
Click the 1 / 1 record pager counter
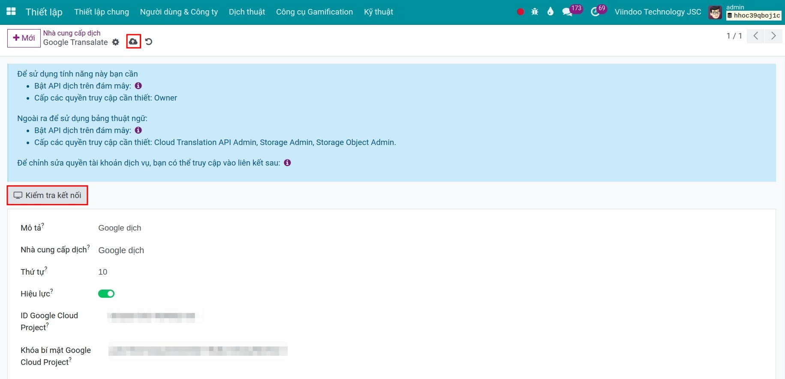point(734,36)
